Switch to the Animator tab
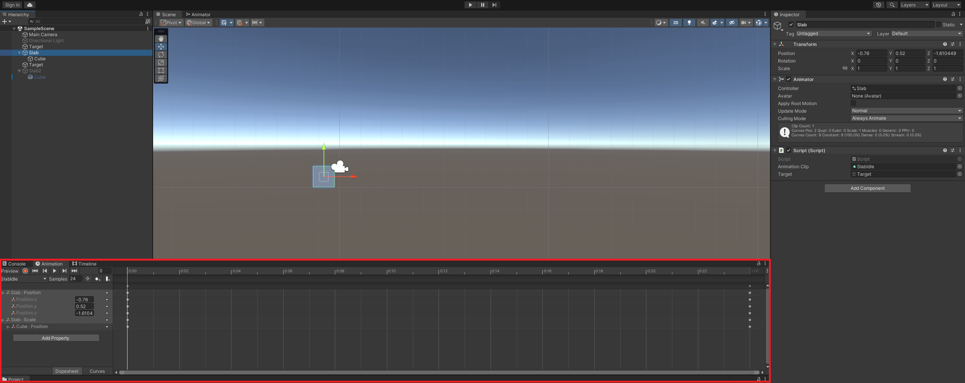Viewport: 965px width, 383px height. 198,14
